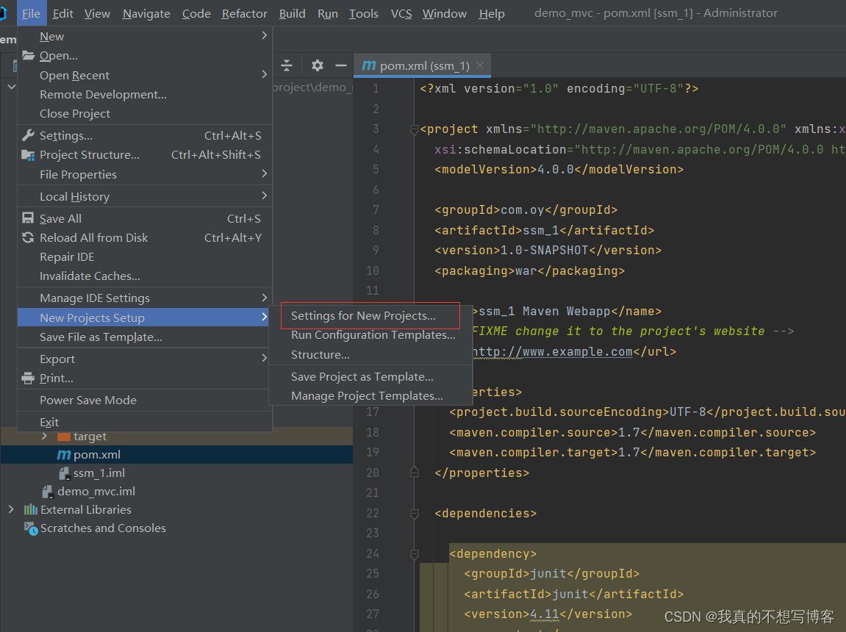Click the packaging war line
Image resolution: width=846 pixels, height=632 pixels.
[529, 270]
